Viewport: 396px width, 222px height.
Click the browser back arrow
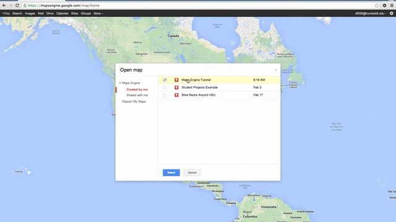pos(4,6)
